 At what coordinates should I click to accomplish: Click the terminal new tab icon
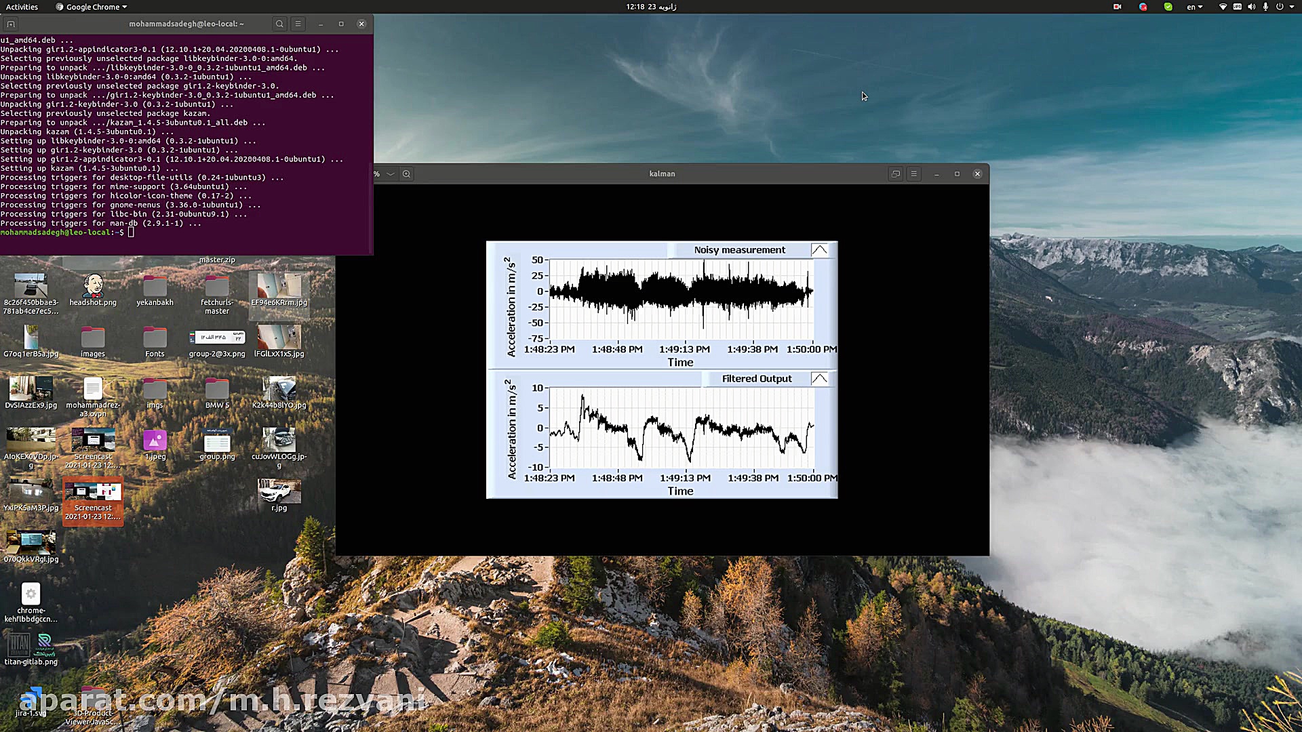11,24
